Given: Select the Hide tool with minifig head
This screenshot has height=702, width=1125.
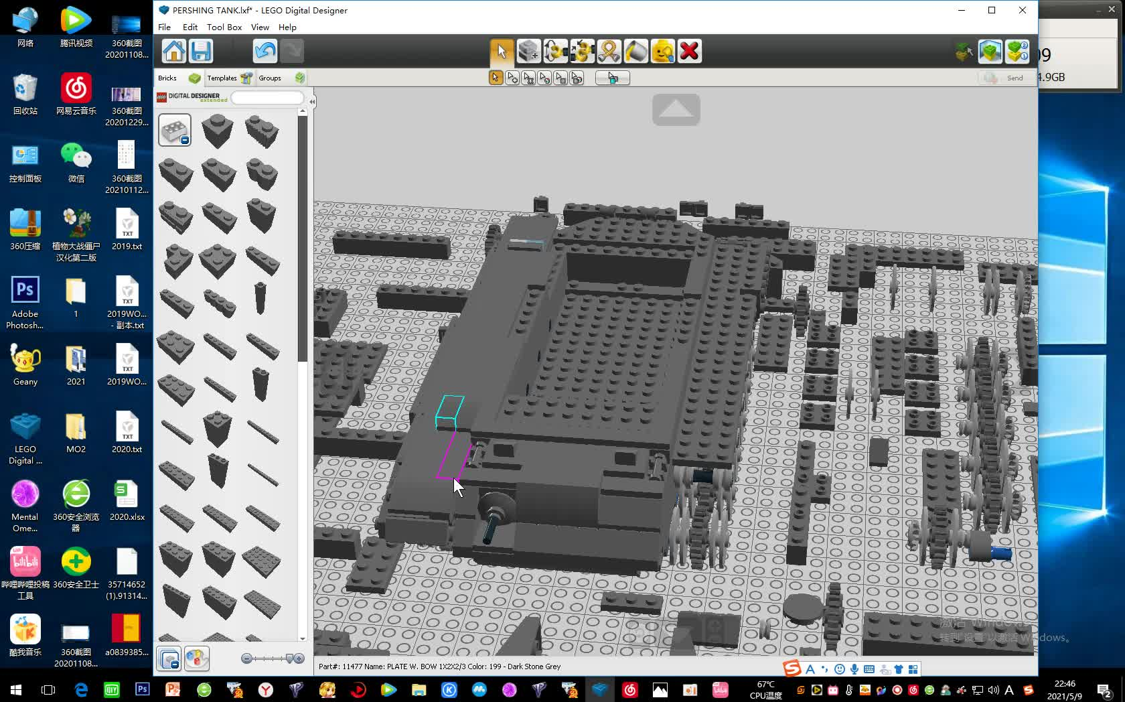Looking at the screenshot, I should click(662, 51).
